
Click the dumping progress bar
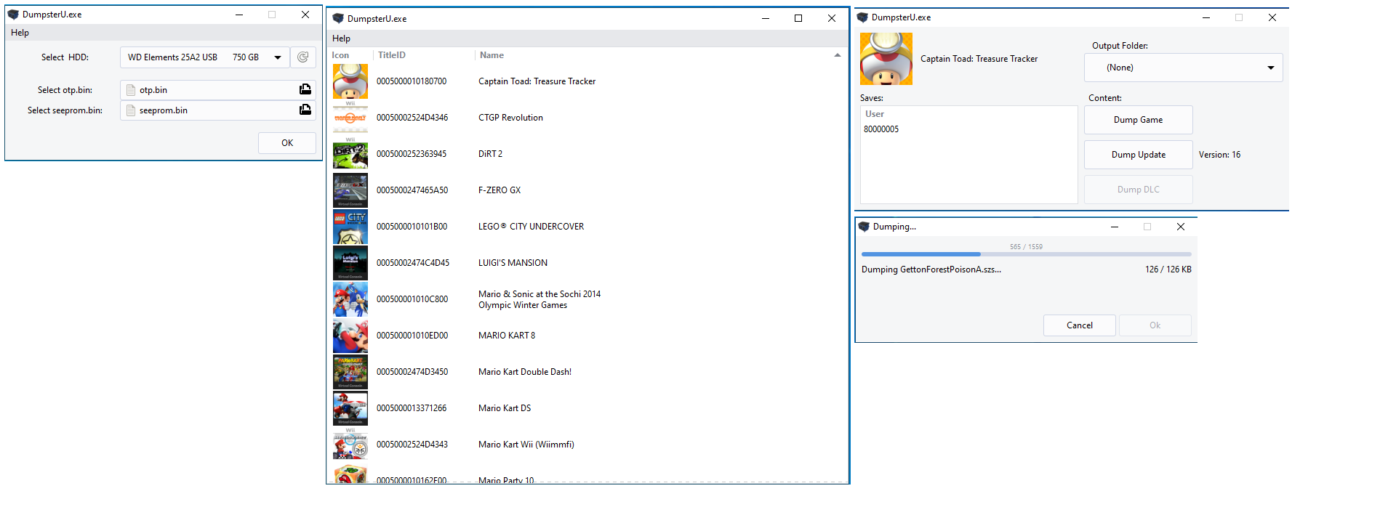(1027, 254)
